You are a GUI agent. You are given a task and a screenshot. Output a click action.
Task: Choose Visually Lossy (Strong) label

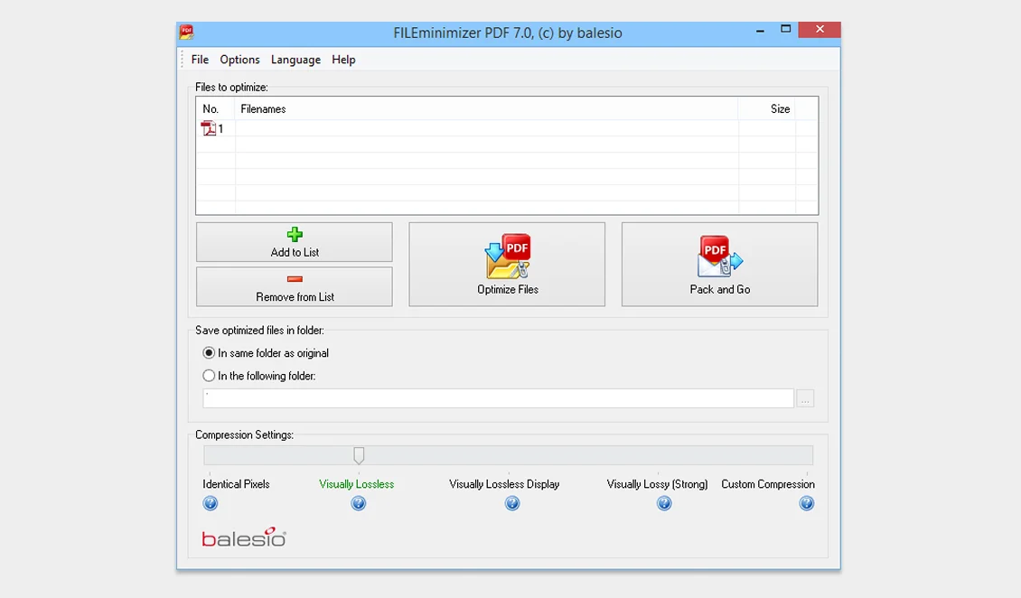point(657,484)
